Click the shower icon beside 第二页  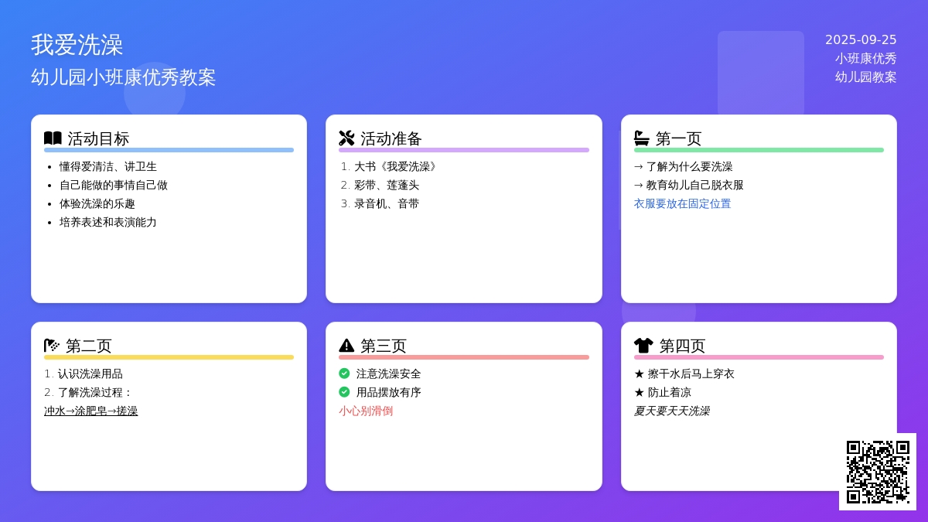(x=52, y=346)
